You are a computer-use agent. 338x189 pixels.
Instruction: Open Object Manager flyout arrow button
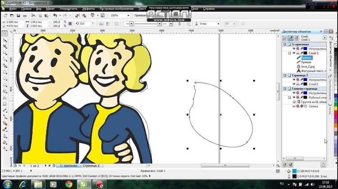pos(324,38)
